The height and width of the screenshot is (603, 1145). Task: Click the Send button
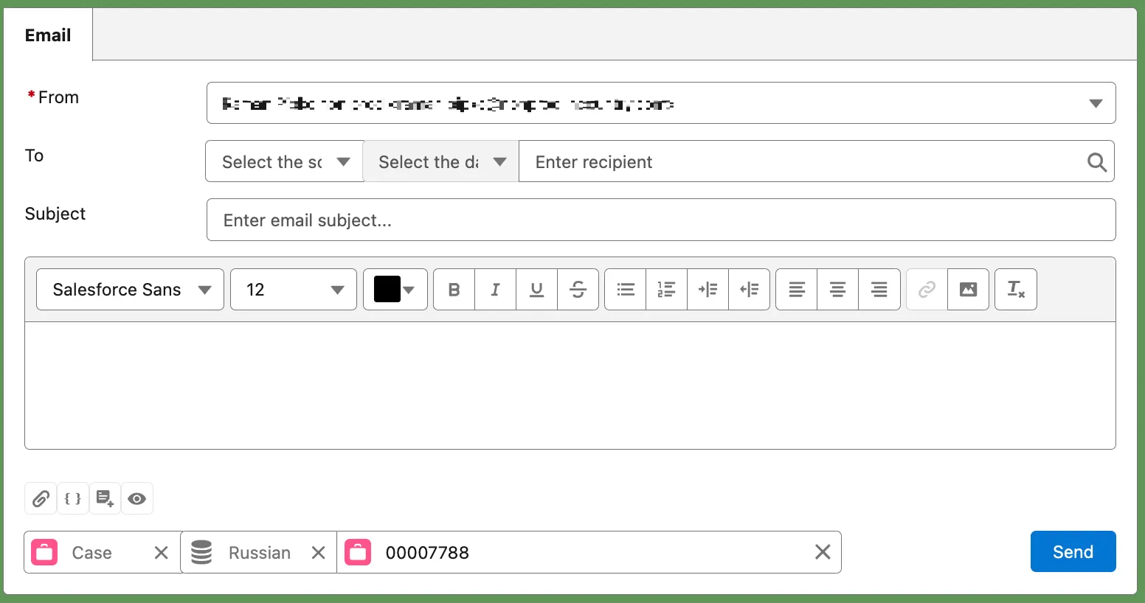click(x=1073, y=552)
